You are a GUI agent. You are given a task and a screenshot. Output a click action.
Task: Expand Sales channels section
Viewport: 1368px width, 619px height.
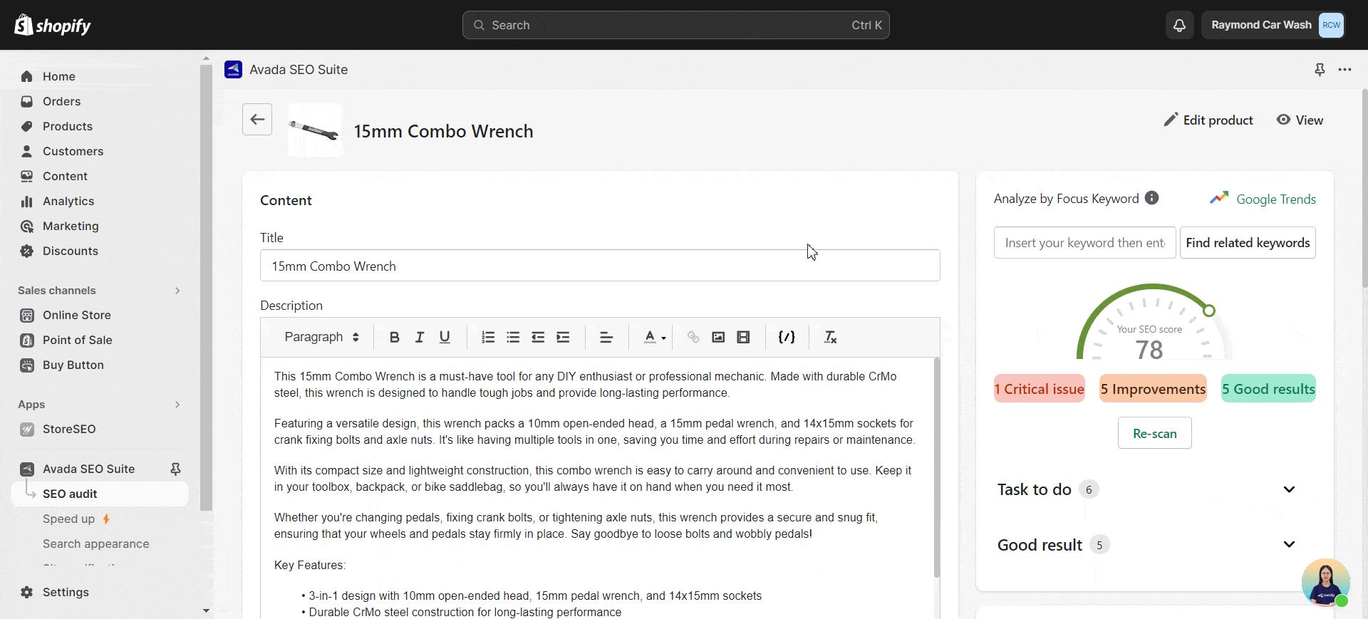[x=177, y=291]
